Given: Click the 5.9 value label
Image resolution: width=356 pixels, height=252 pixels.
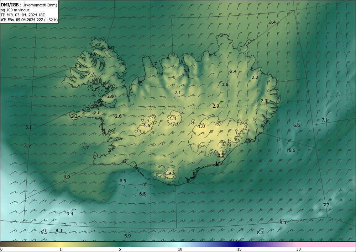Looking at the screenshot, I should [x=127, y=236].
